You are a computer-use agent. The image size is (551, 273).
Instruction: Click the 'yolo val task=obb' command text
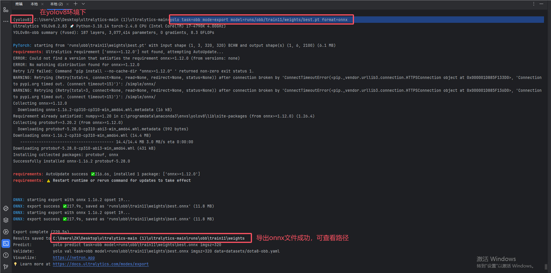pyautogui.click(x=166, y=251)
